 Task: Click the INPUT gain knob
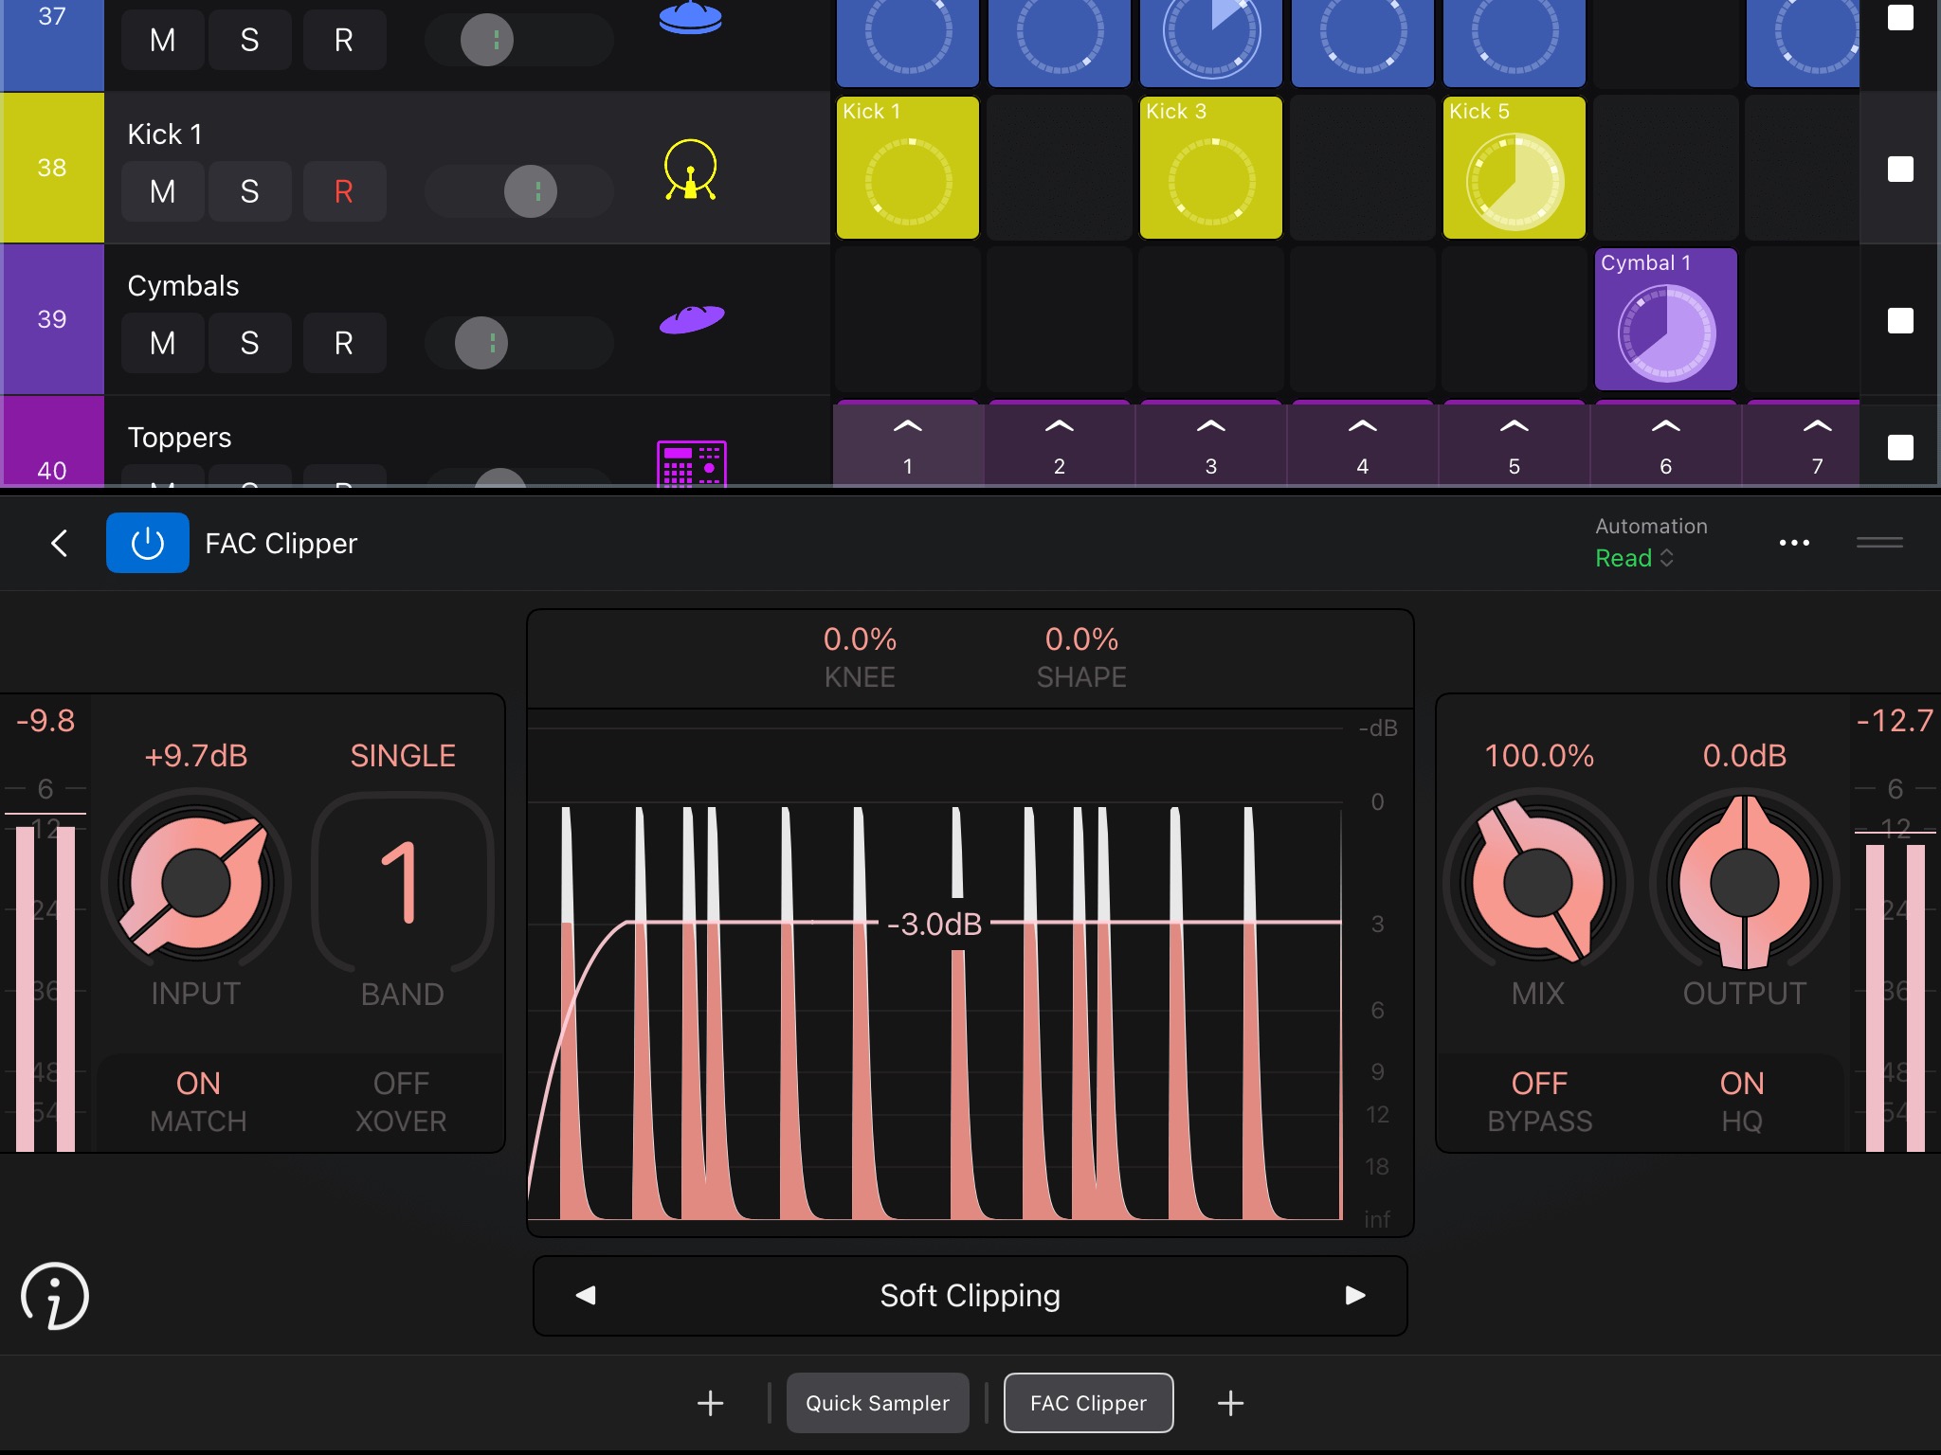[196, 883]
